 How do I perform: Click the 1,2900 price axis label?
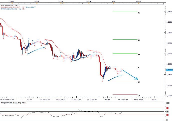169,12
